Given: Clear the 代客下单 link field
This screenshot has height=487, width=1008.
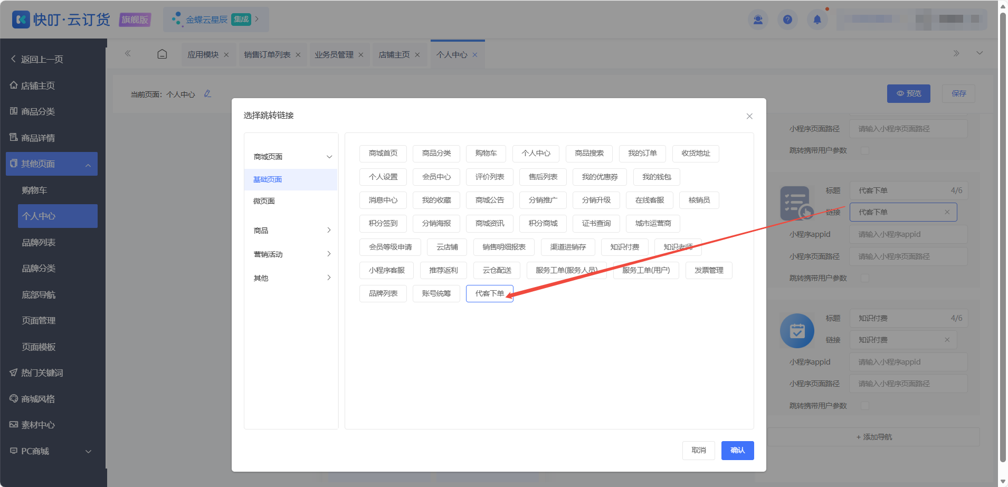Looking at the screenshot, I should (x=947, y=212).
